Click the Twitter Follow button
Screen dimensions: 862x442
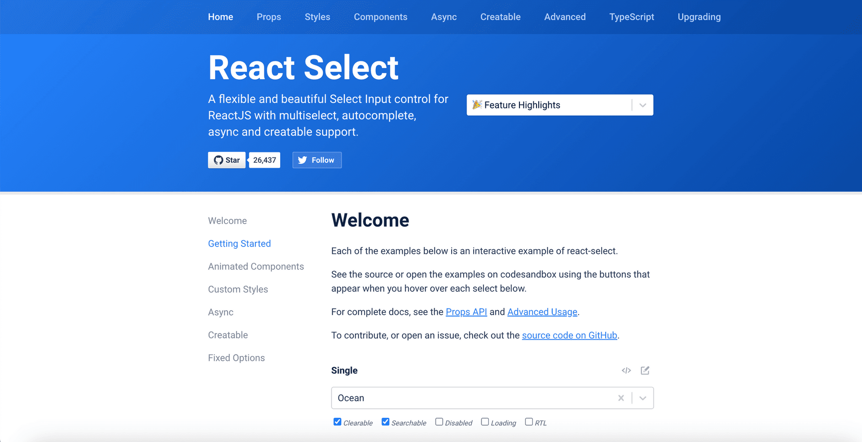coord(317,160)
